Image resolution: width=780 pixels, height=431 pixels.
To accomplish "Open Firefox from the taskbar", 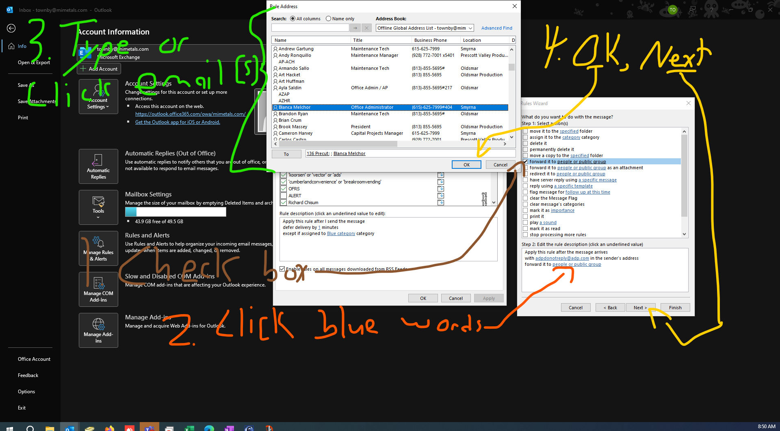I will click(x=110, y=428).
